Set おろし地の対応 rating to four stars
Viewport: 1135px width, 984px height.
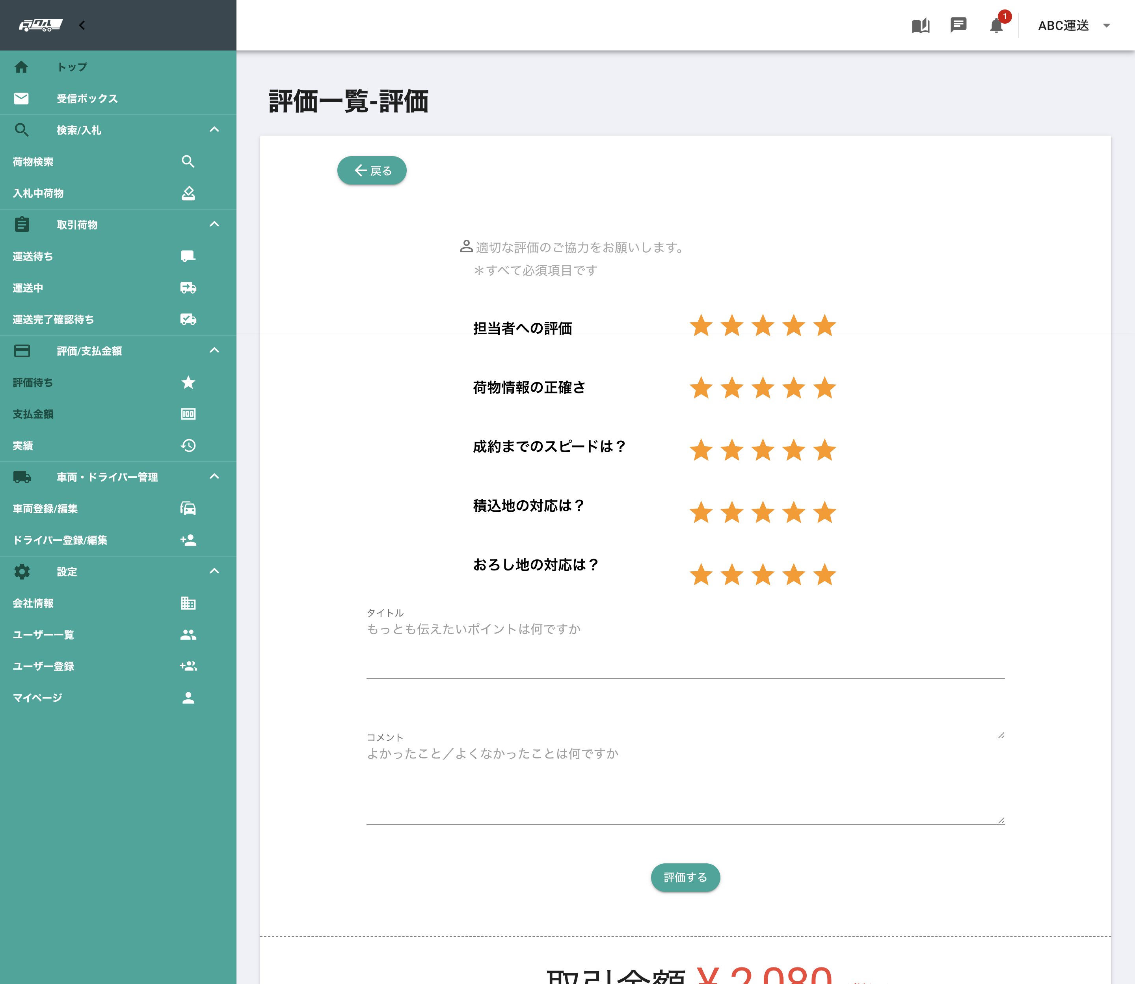794,575
